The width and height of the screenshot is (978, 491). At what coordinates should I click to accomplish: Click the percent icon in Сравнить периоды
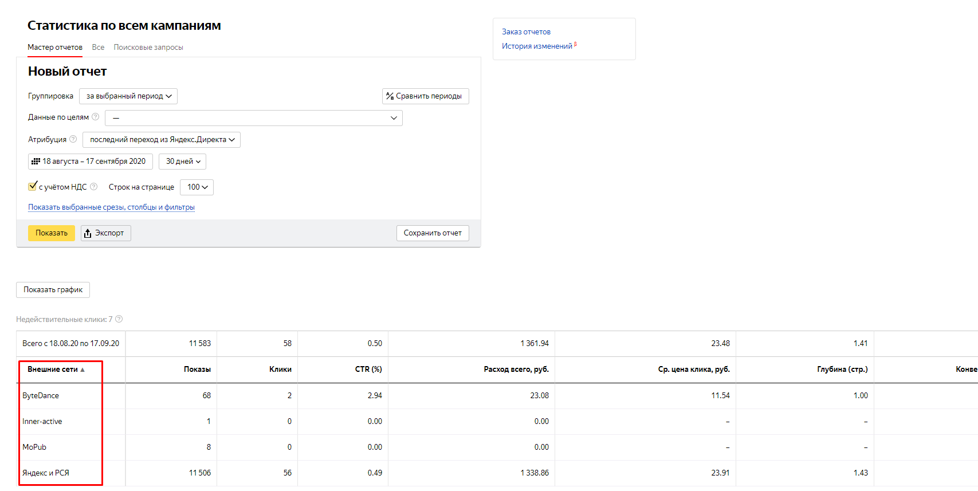[390, 96]
